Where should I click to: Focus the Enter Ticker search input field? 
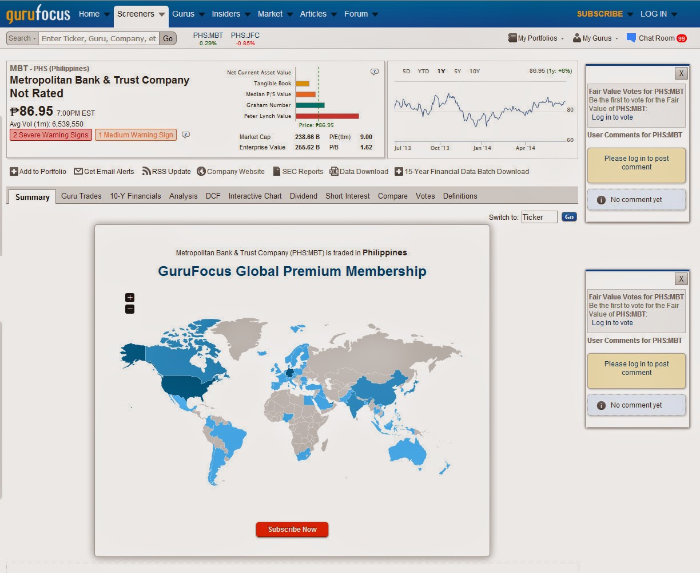coord(99,38)
